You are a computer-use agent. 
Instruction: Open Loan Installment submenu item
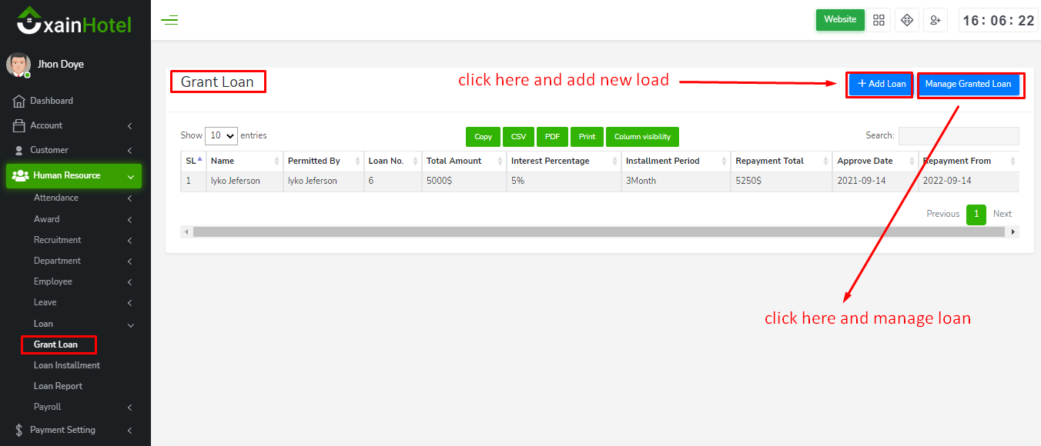pyautogui.click(x=67, y=365)
